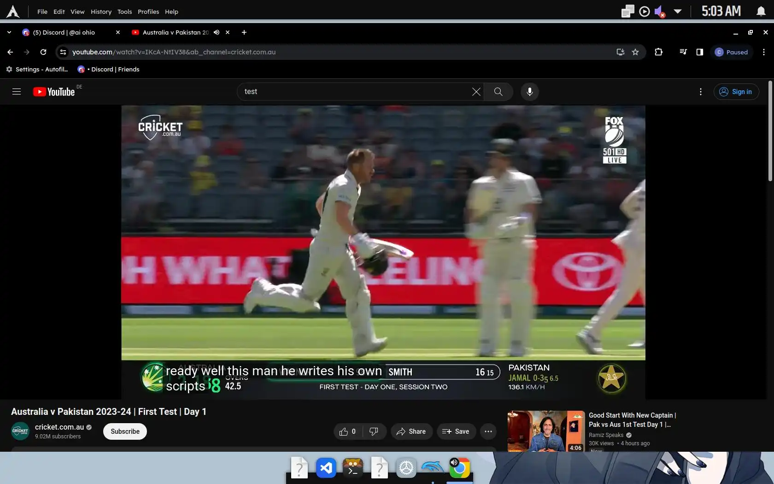Expand the system tray dropdown arrow
Screen dimensions: 774x484
tap(677, 12)
